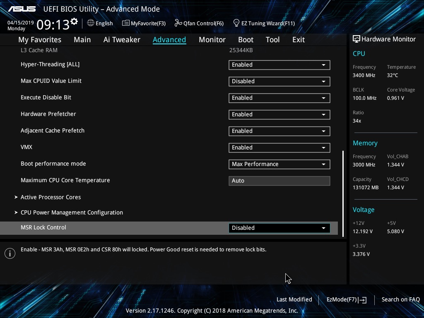Image resolution: width=424 pixels, height=318 pixels.
Task: Click the 34x ratio value
Action: click(357, 121)
